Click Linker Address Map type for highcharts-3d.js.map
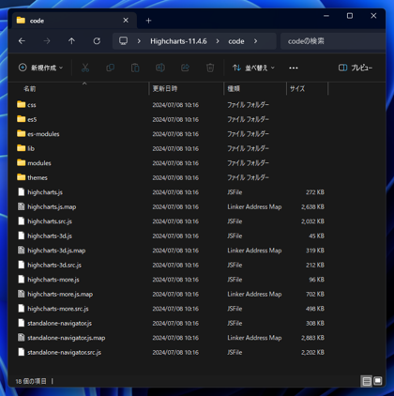 point(254,251)
